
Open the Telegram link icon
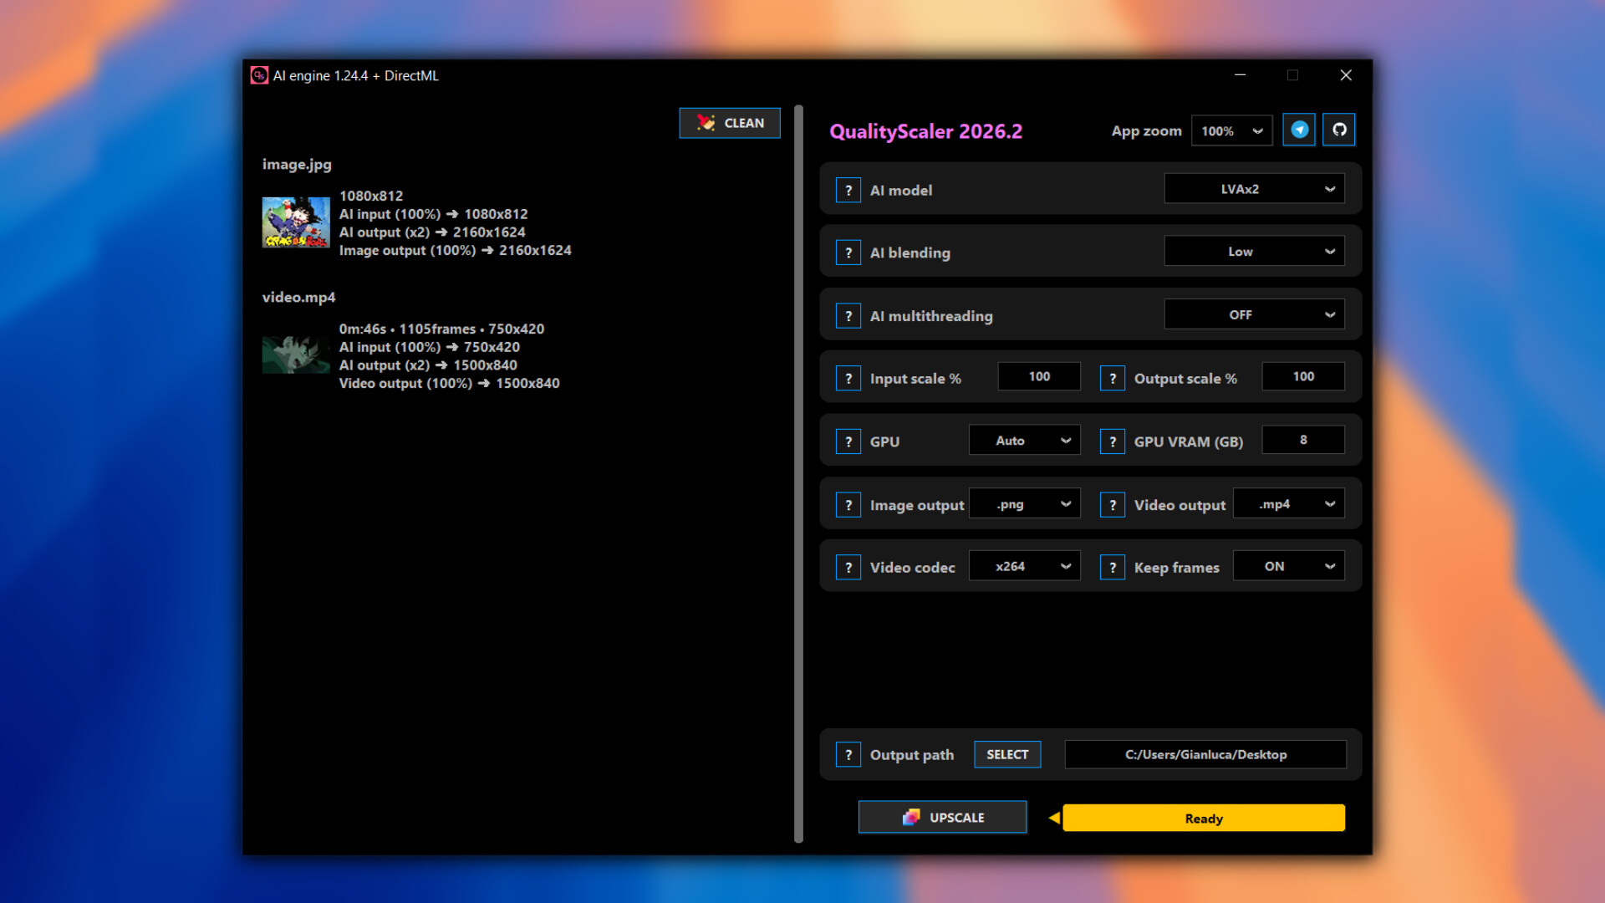point(1299,130)
